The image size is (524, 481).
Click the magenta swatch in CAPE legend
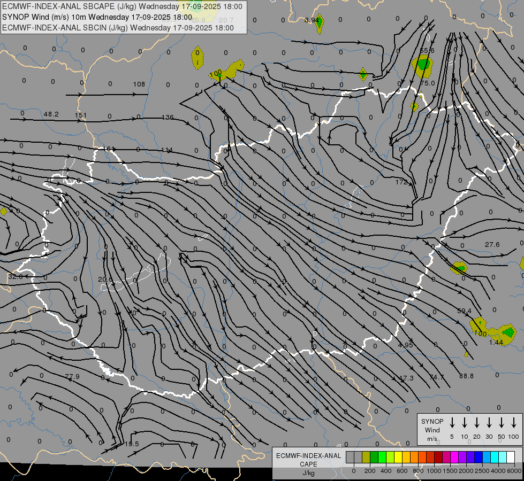click(x=455, y=457)
